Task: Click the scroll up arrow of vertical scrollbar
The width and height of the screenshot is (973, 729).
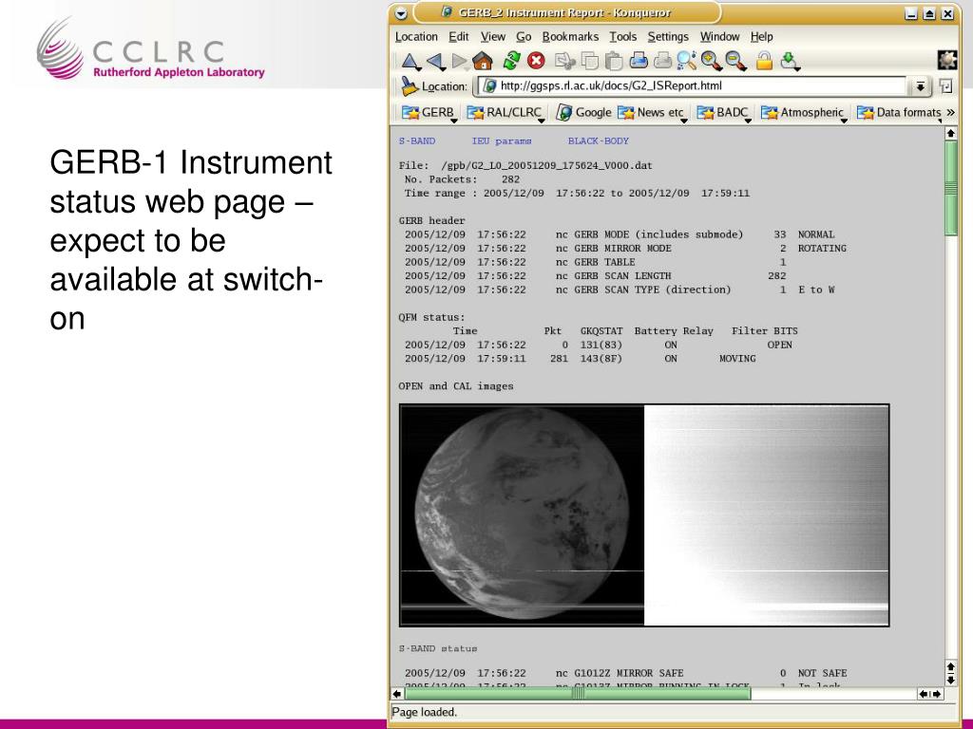Action: 950,133
